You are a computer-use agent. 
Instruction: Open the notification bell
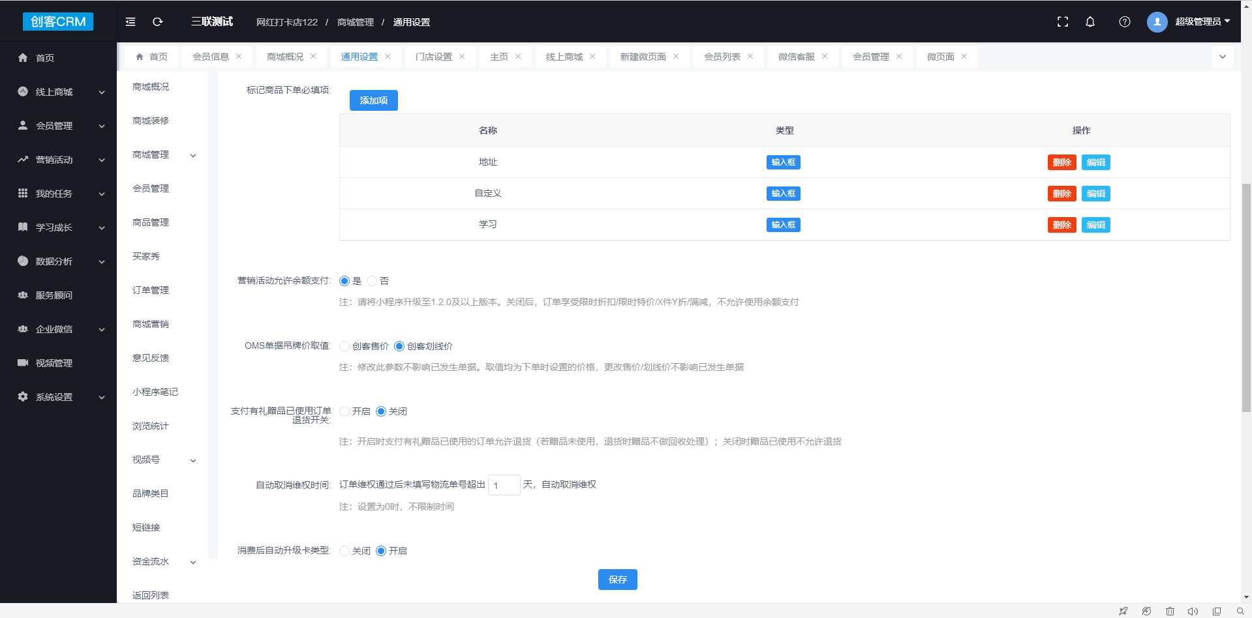[1090, 22]
